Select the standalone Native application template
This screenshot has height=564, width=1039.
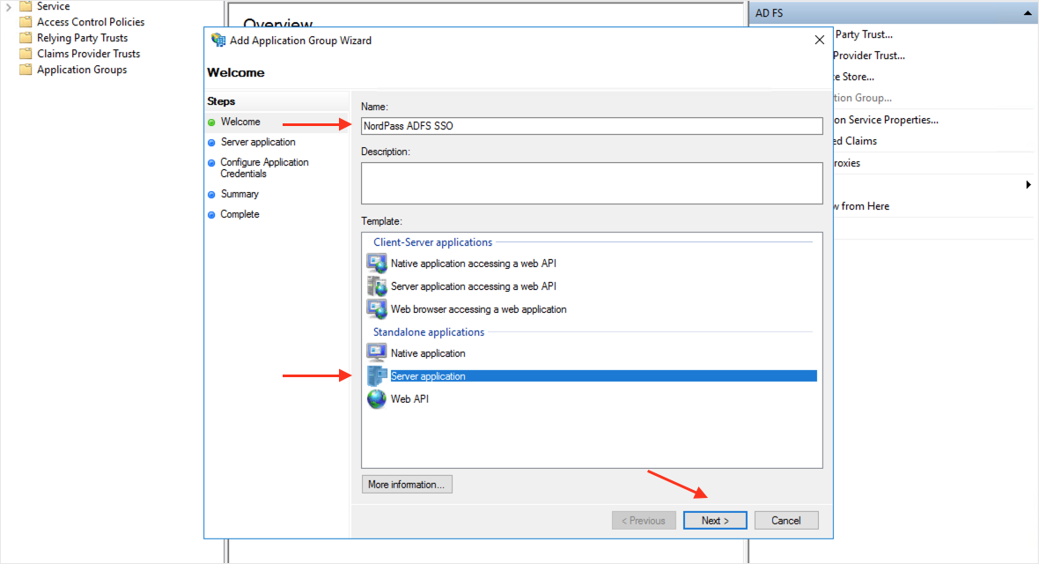pyautogui.click(x=428, y=353)
